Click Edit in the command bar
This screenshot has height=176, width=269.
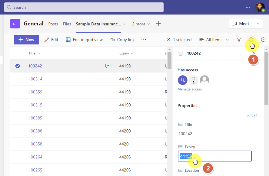51,40
